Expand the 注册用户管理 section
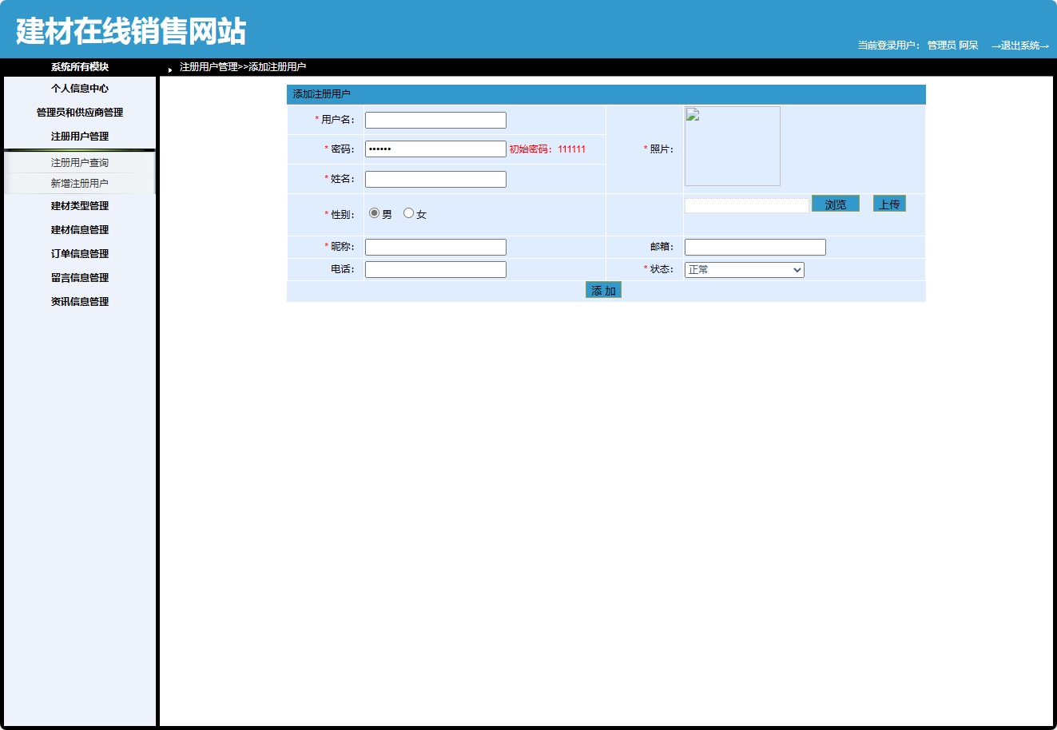This screenshot has height=730, width=1057. pyautogui.click(x=79, y=136)
